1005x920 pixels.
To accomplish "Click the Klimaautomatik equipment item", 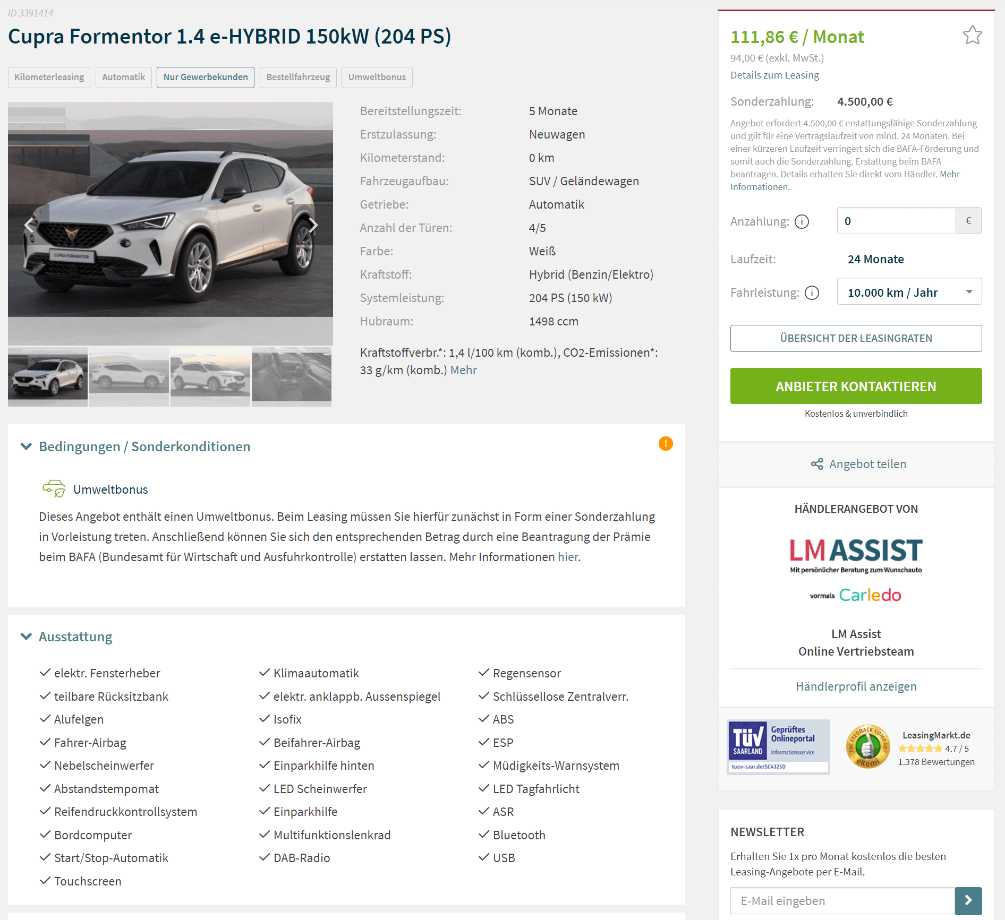I will [x=309, y=673].
